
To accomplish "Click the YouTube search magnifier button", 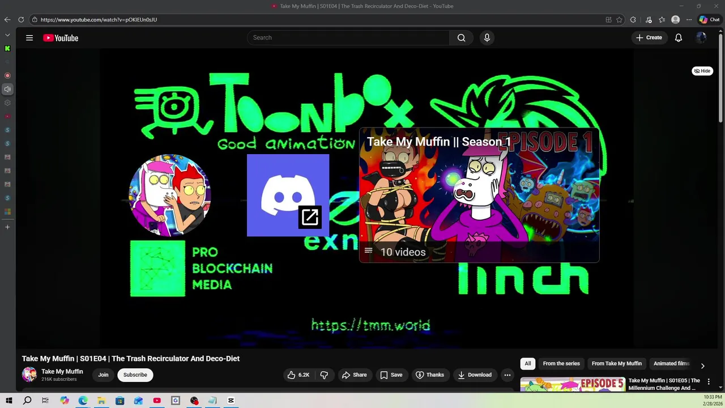I will 461,38.
